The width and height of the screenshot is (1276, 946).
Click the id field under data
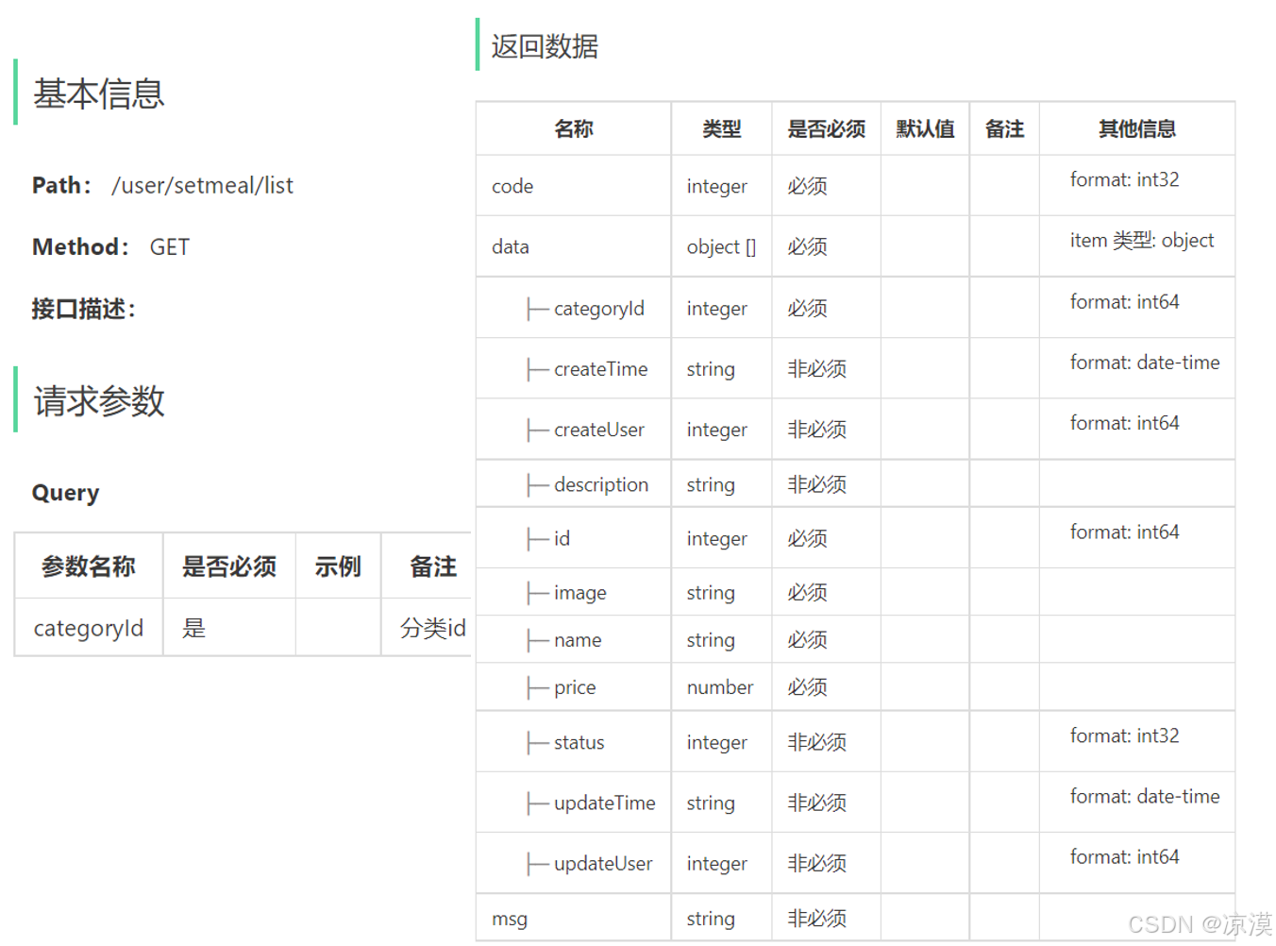(x=562, y=538)
